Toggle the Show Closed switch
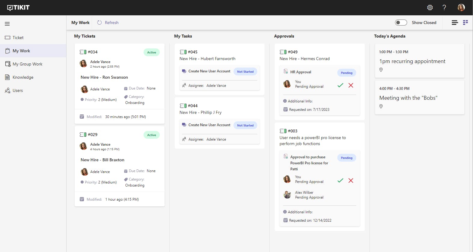473x252 pixels. [401, 23]
